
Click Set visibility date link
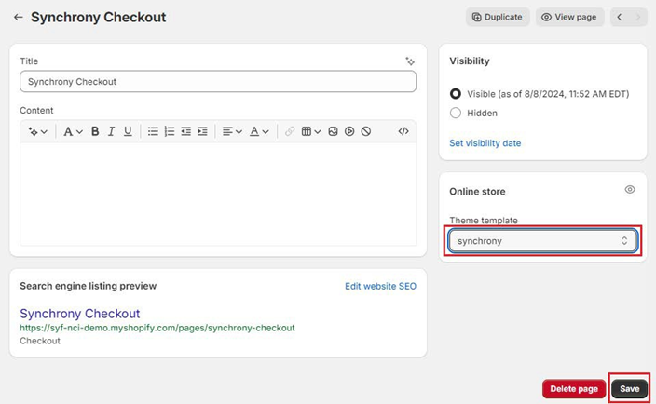[485, 143]
